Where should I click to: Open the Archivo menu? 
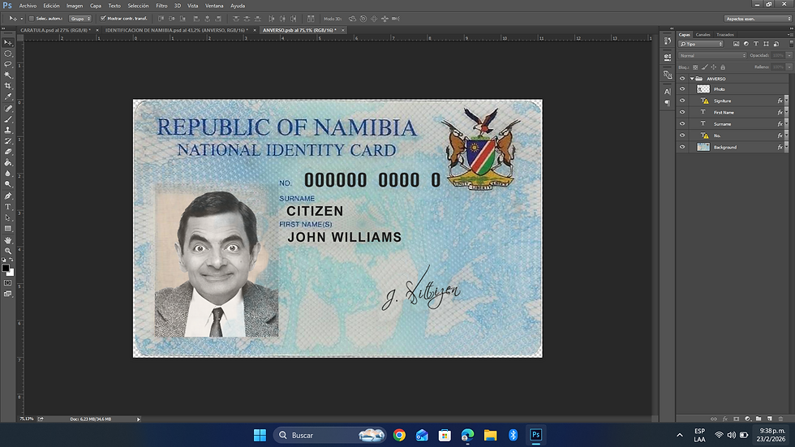[28, 6]
